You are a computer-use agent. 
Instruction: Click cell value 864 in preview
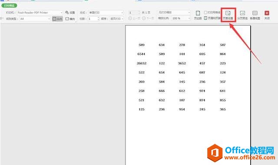pyautogui.click(x=223, y=54)
